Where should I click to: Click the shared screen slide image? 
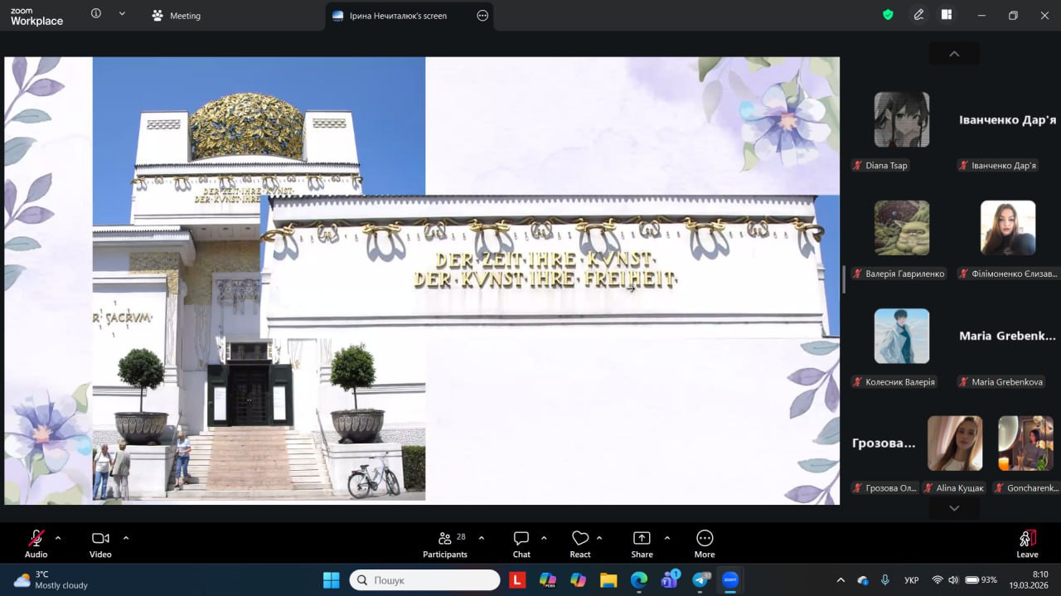[422, 280]
